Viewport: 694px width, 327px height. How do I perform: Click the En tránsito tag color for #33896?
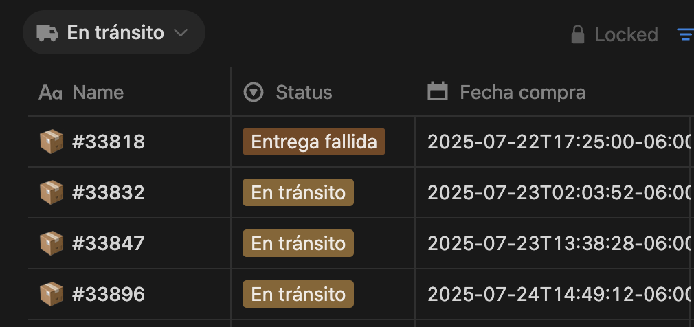pyautogui.click(x=298, y=295)
